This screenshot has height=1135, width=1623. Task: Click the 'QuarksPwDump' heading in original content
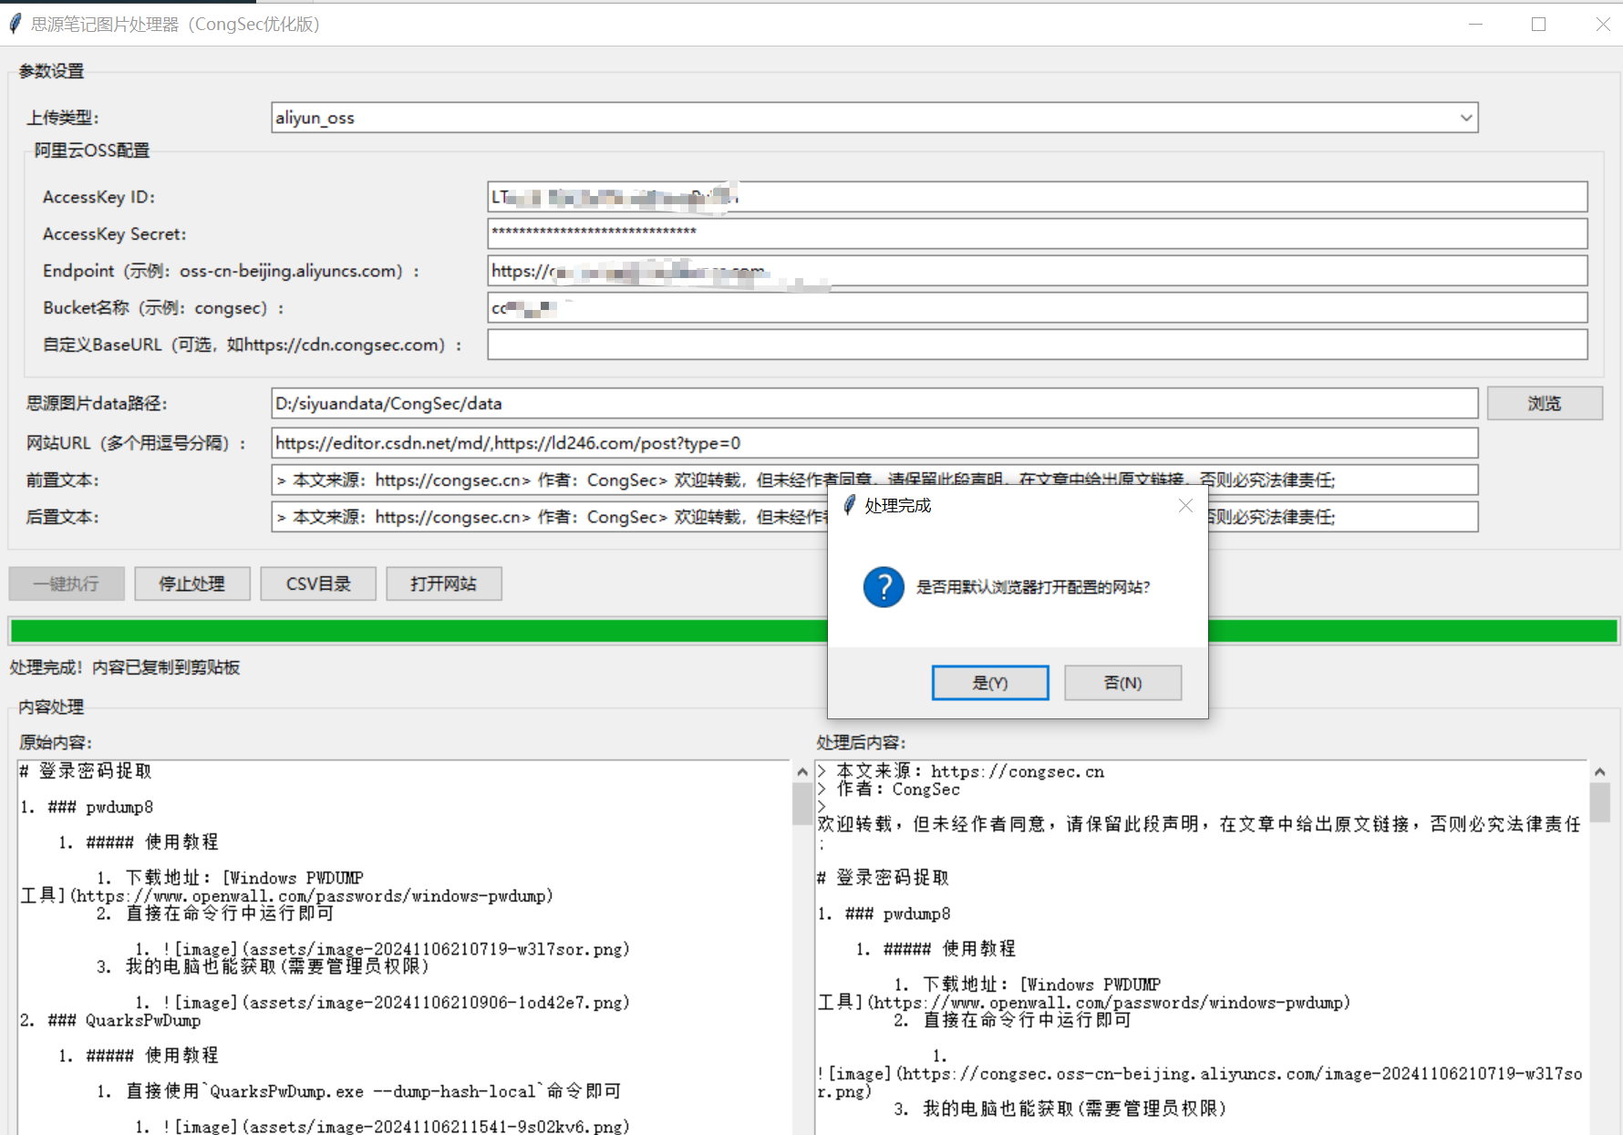coord(110,1020)
